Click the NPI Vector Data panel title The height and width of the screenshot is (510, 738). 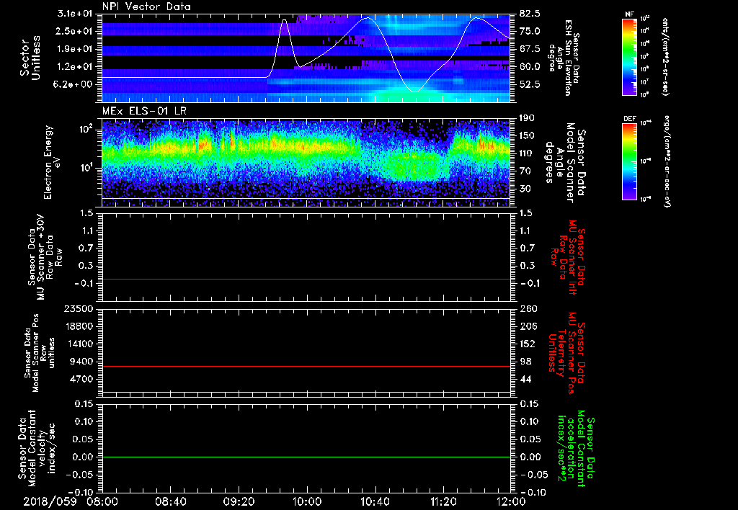[x=146, y=6]
